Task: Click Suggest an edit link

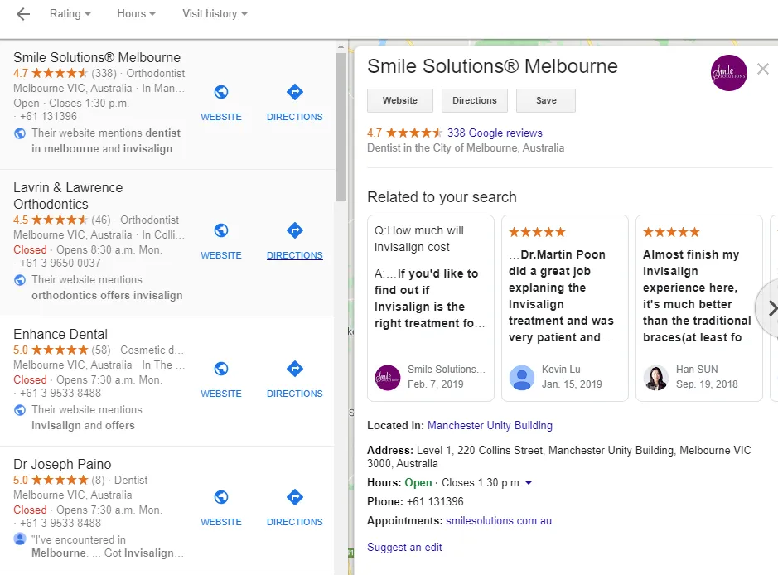Action: 404,547
